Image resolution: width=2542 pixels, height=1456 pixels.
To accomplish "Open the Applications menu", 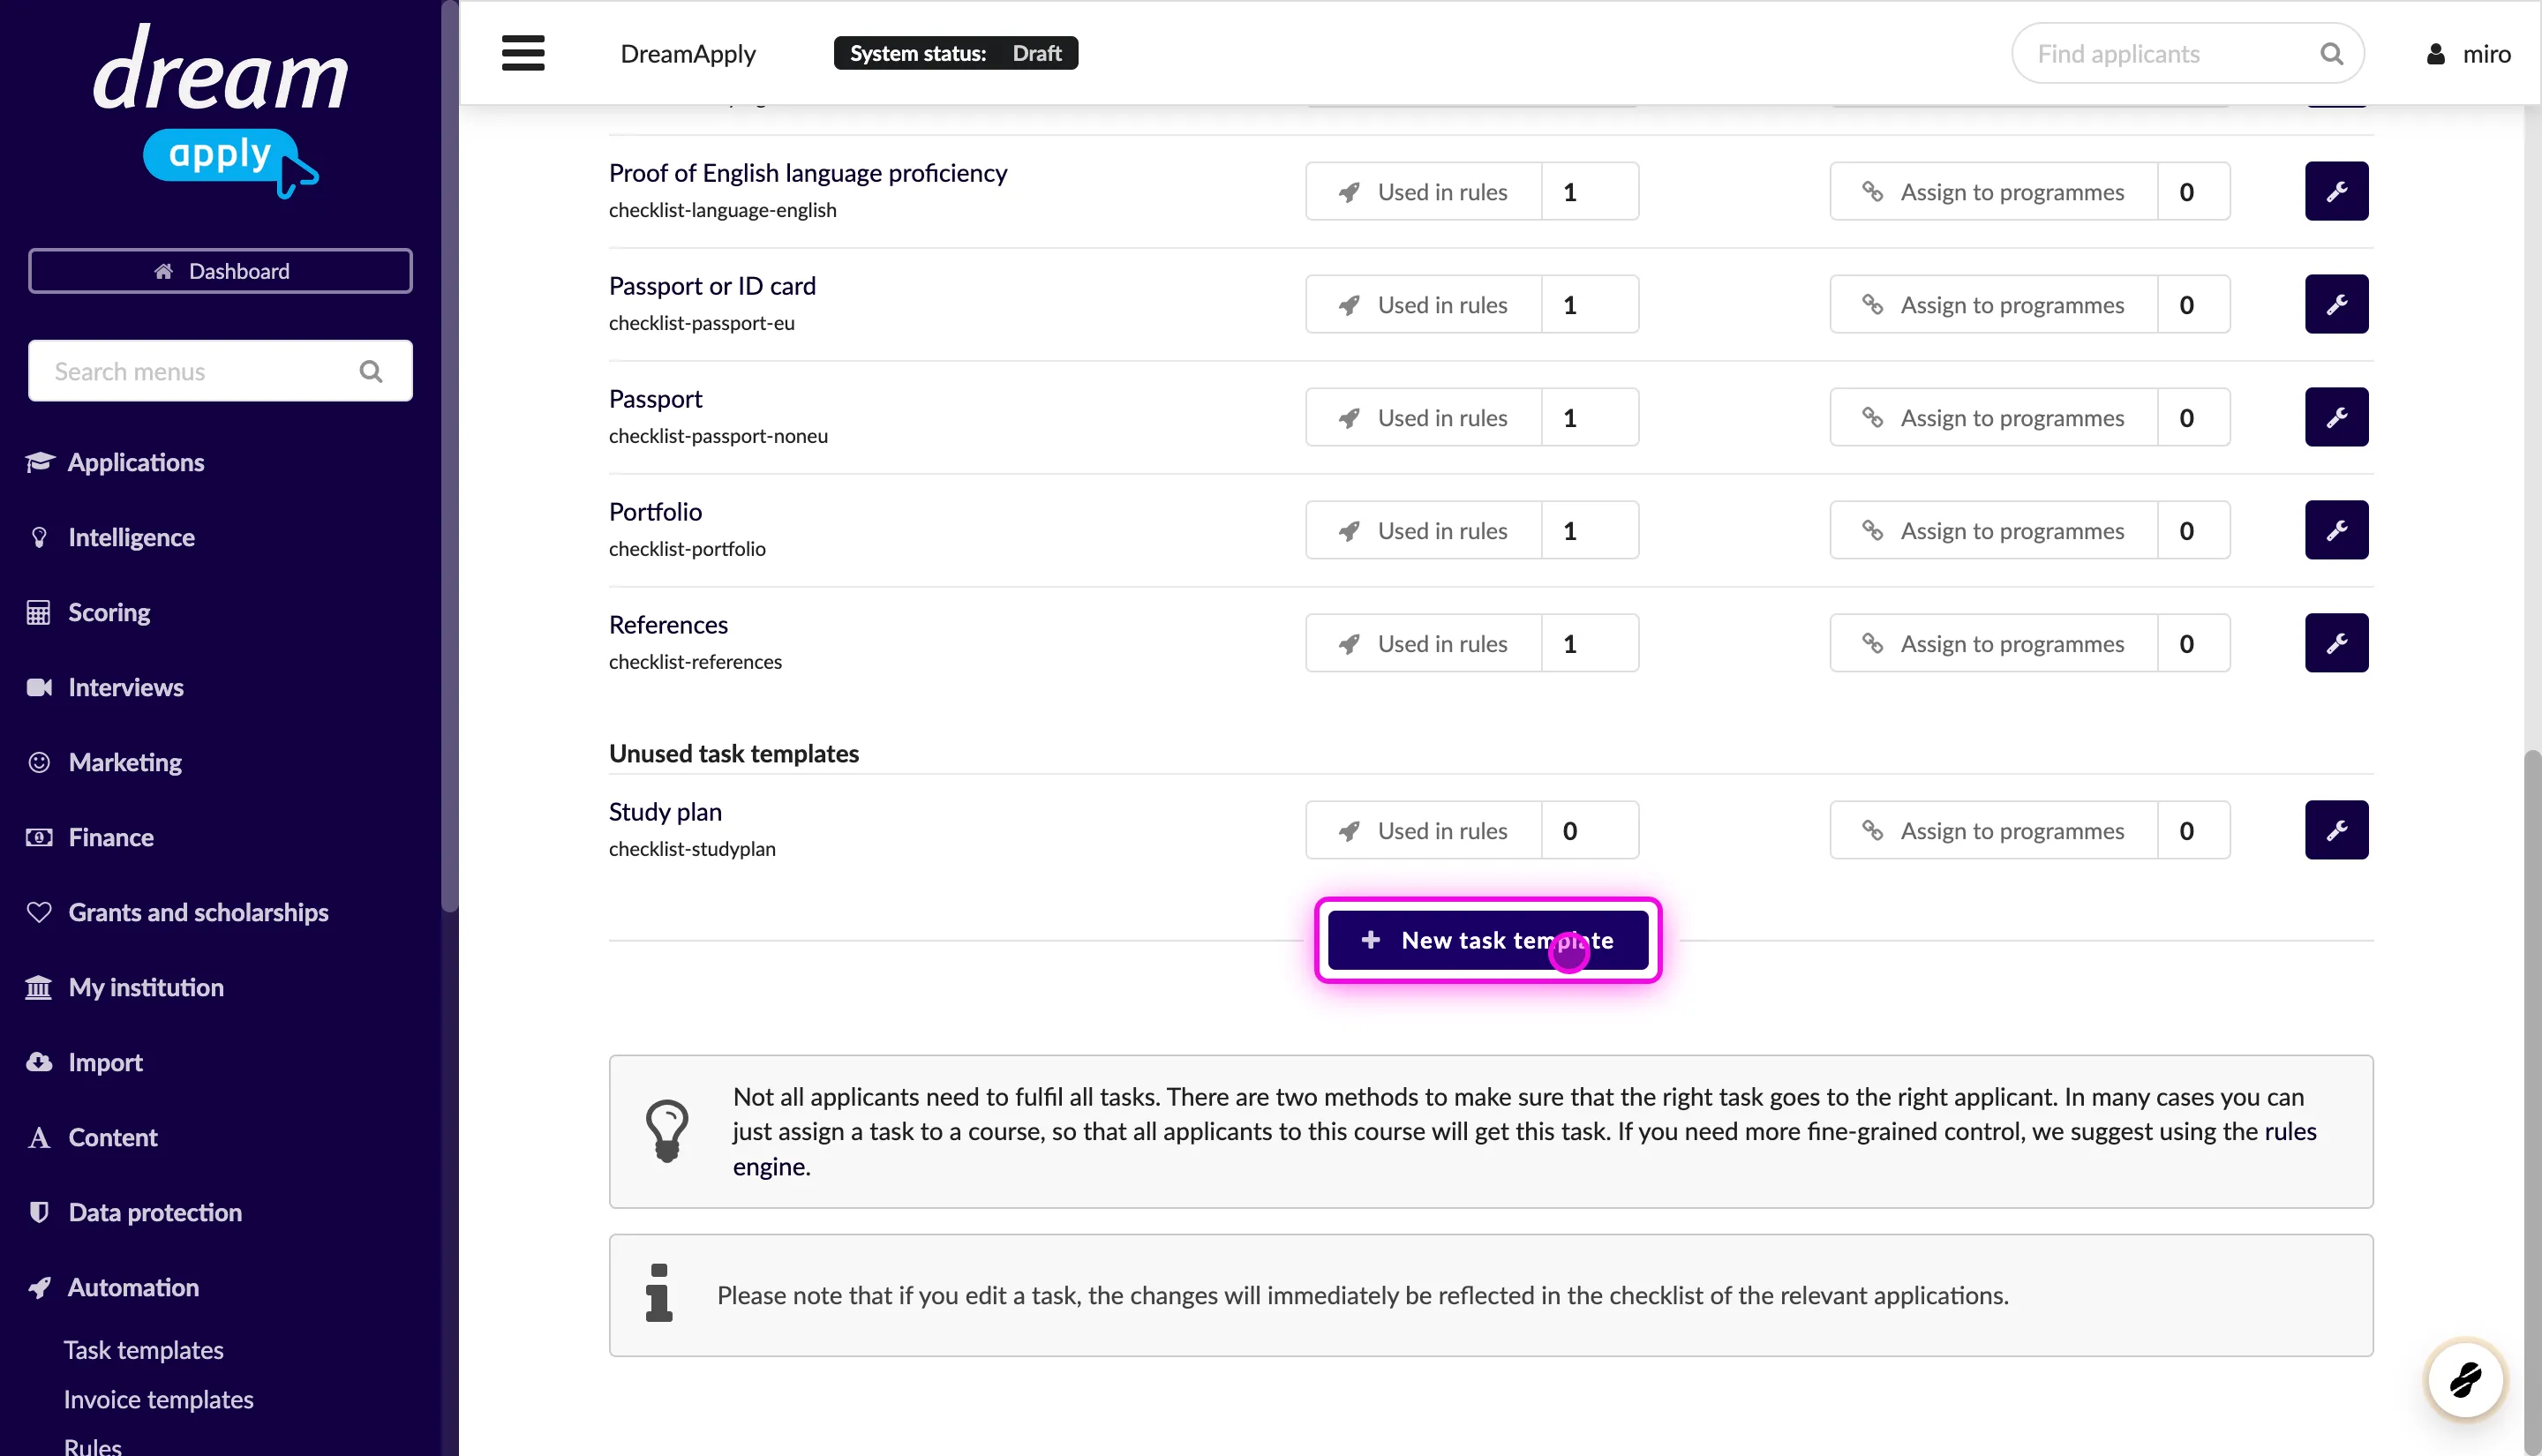I will [x=135, y=462].
